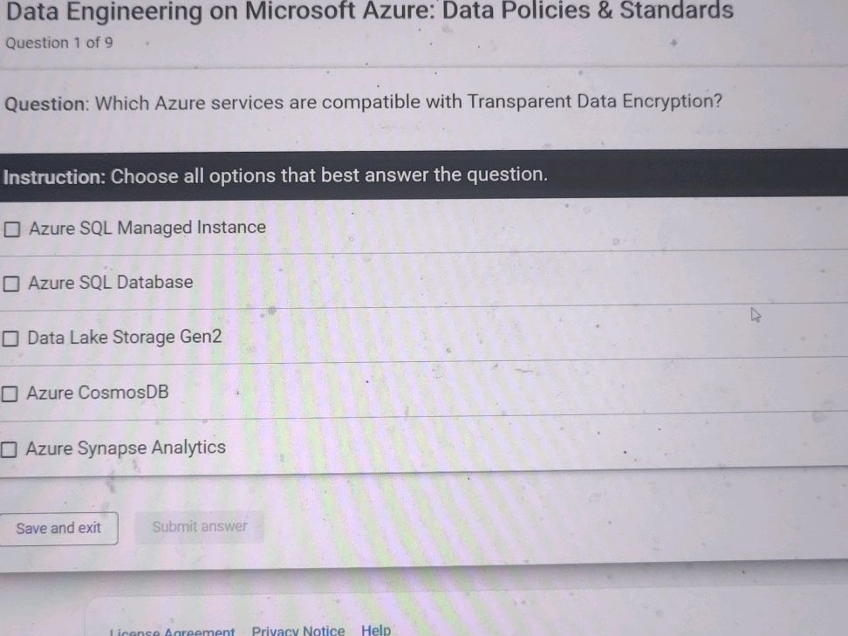Open the Help link
This screenshot has width=848, height=636.
click(376, 629)
